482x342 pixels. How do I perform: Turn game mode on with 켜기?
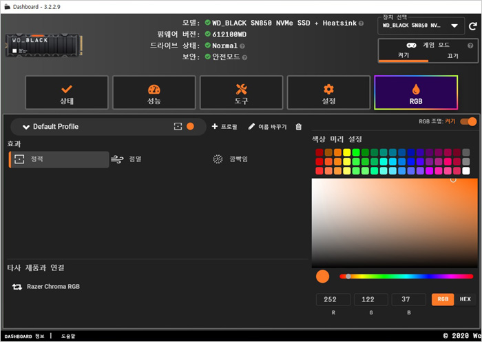pyautogui.click(x=404, y=55)
